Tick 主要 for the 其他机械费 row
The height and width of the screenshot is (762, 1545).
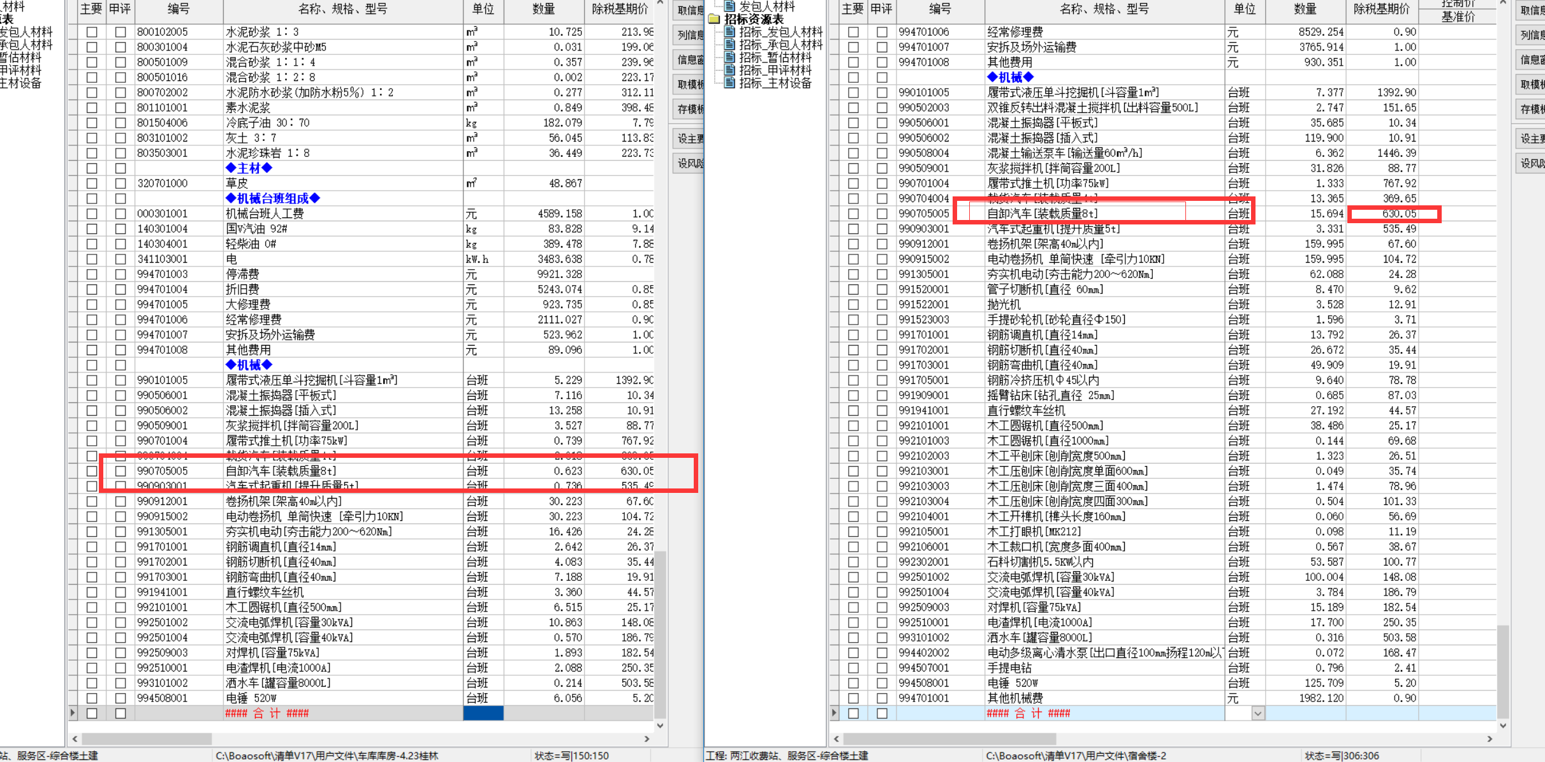[853, 698]
